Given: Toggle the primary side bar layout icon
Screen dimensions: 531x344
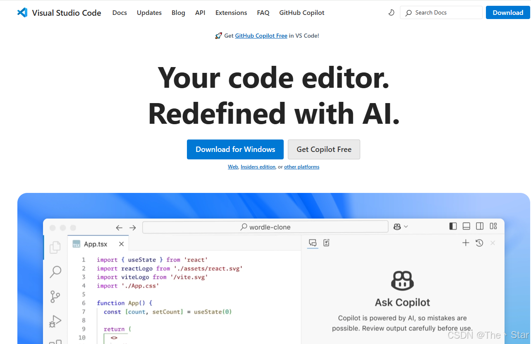Looking at the screenshot, I should pos(453,226).
